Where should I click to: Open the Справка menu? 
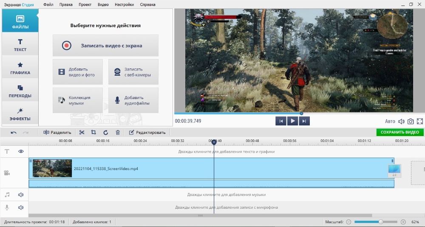point(148,5)
